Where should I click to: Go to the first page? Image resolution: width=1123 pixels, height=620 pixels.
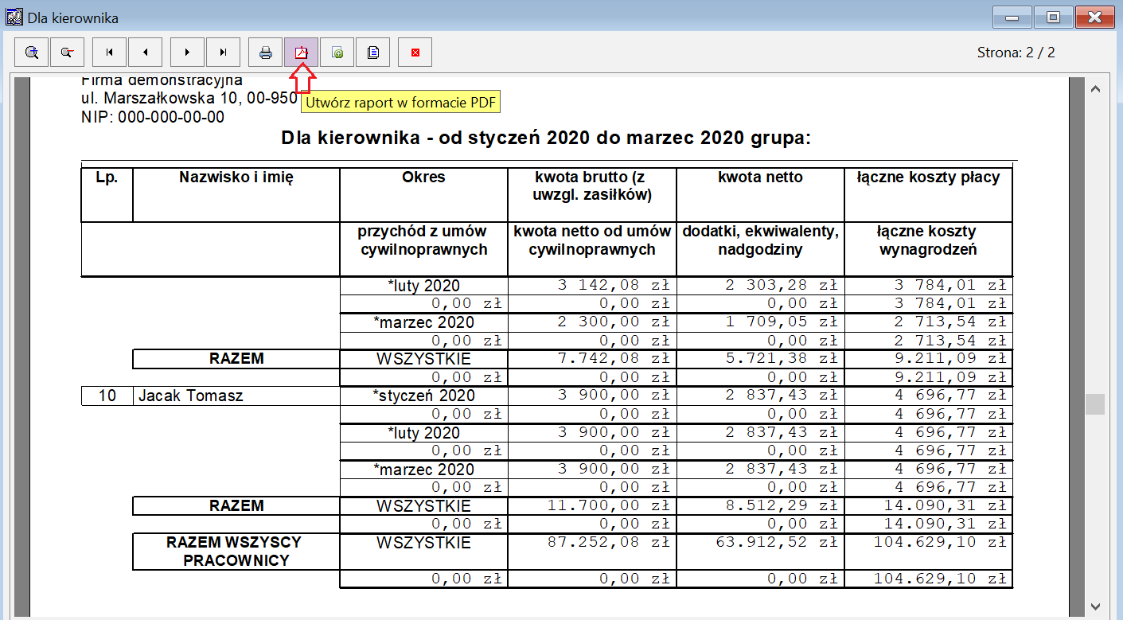110,53
